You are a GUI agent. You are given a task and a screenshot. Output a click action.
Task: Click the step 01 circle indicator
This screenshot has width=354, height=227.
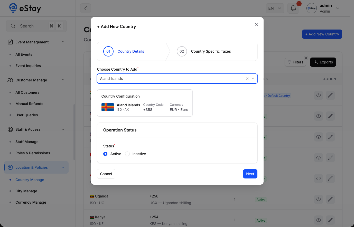[x=108, y=51]
